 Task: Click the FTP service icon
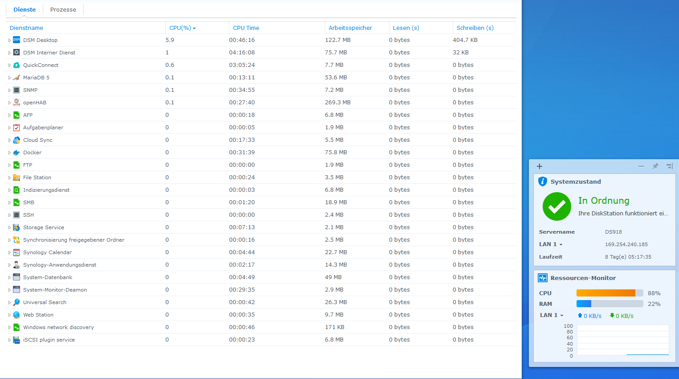pos(16,165)
